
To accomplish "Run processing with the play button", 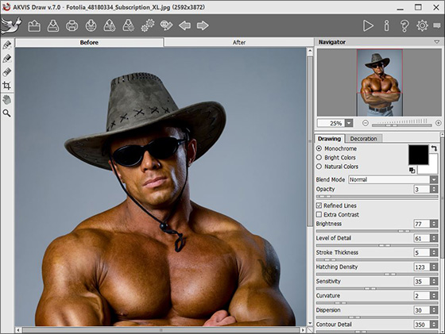I will [368, 25].
